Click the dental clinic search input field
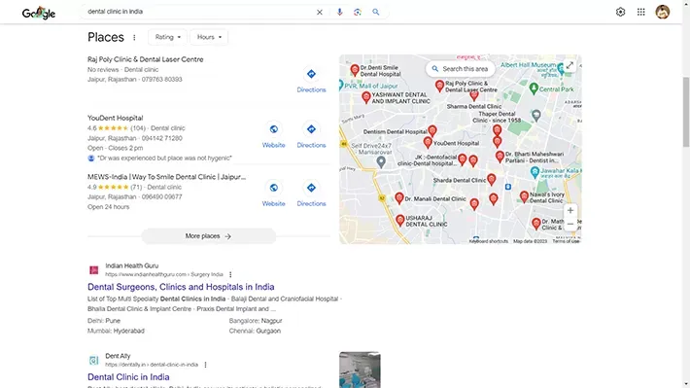Image resolution: width=690 pixels, height=388 pixels. (198, 12)
